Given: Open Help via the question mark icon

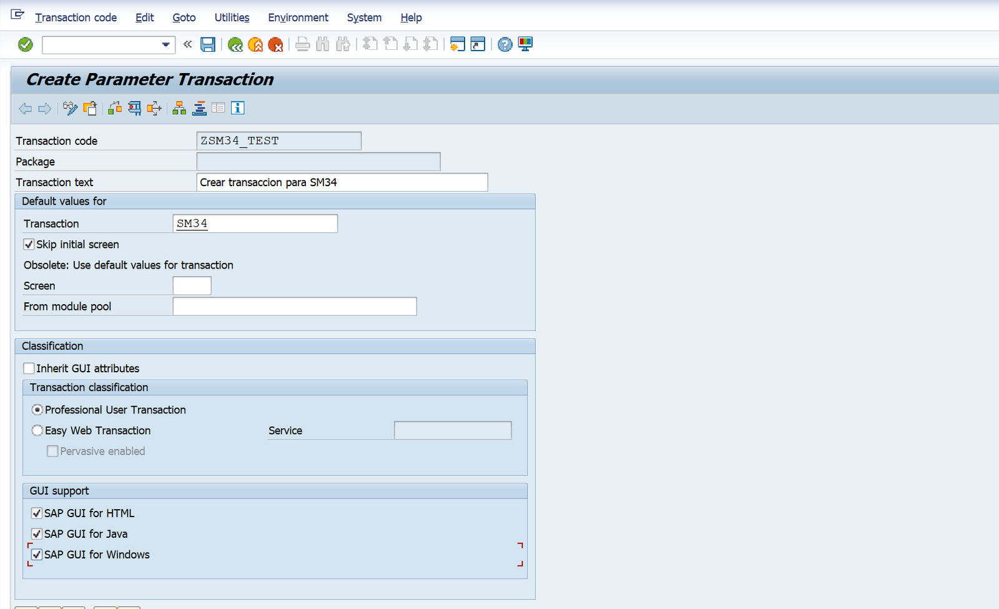Looking at the screenshot, I should point(505,44).
